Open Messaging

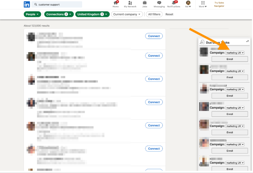coord(159,4)
